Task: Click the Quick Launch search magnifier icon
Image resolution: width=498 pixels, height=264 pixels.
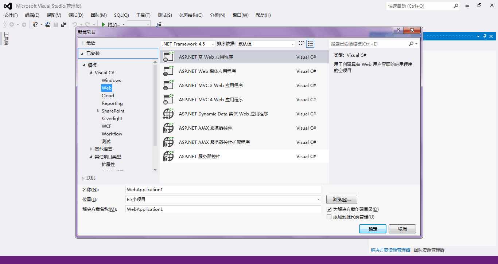Action: (456, 6)
